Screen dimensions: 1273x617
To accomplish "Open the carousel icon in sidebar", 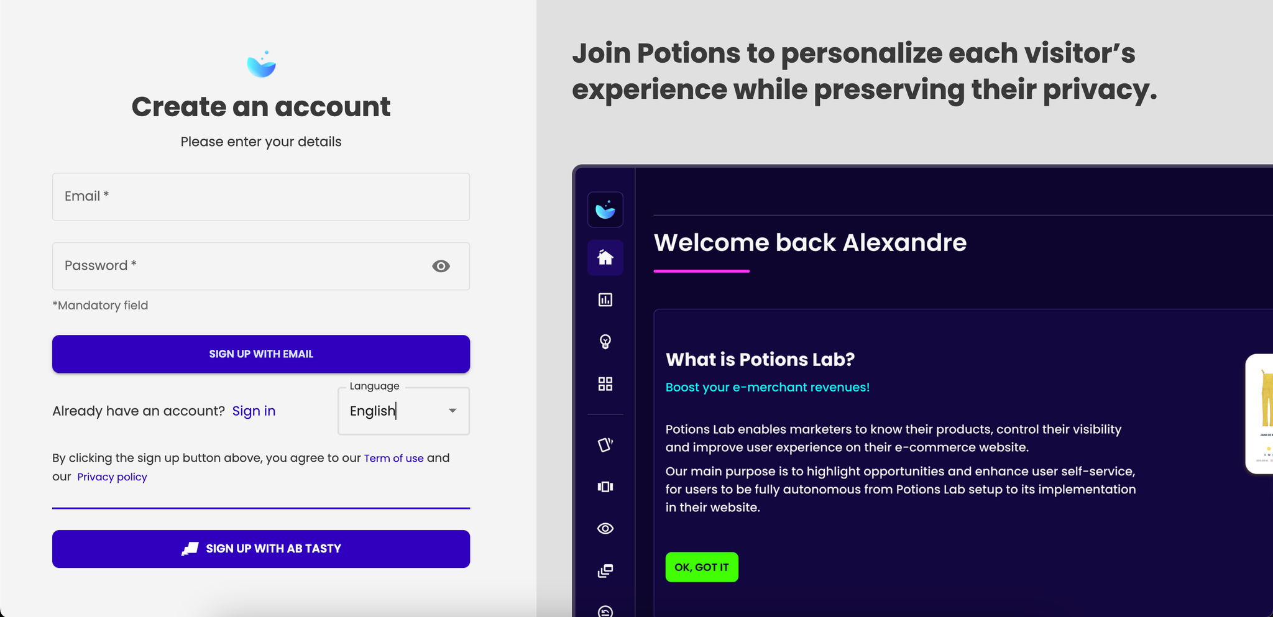I will [605, 487].
